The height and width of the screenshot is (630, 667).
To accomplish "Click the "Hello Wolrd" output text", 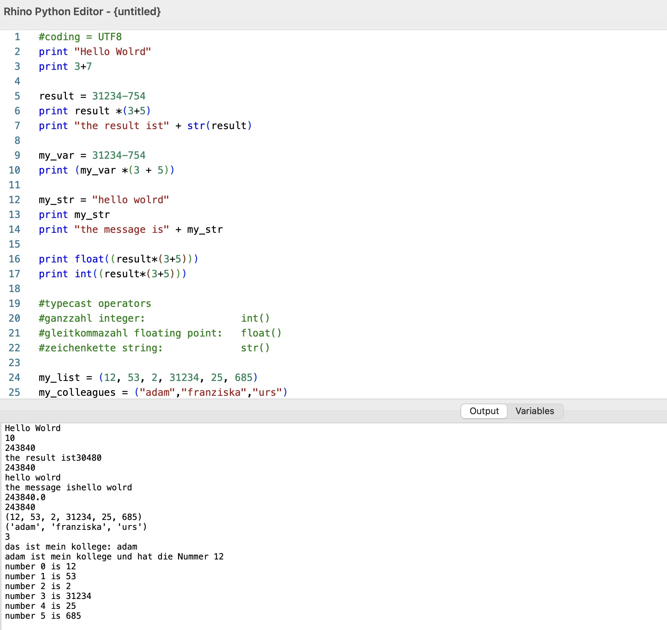I will click(x=33, y=428).
